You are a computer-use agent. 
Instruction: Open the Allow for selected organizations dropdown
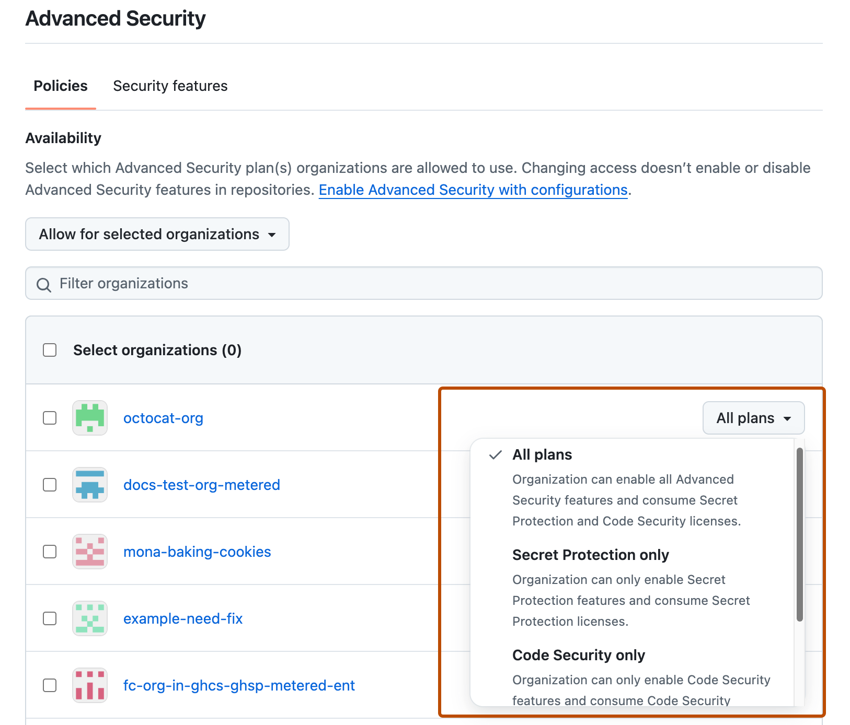pos(157,235)
